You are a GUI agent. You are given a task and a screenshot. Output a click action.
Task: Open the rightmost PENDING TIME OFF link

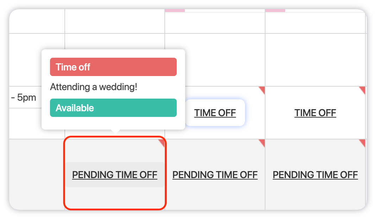[315, 175]
